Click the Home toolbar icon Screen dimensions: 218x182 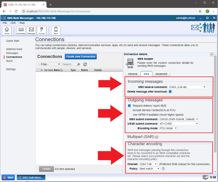click(7, 30)
